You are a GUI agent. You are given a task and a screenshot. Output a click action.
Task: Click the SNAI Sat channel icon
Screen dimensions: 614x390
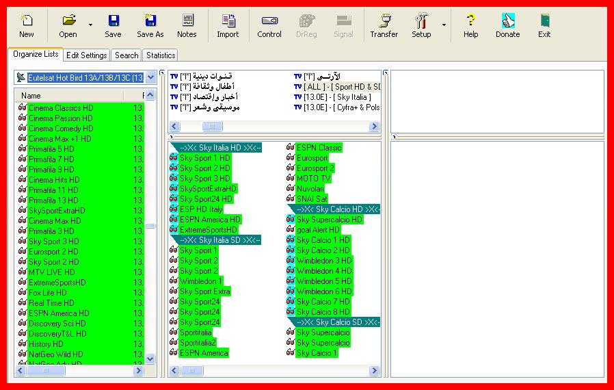point(290,198)
